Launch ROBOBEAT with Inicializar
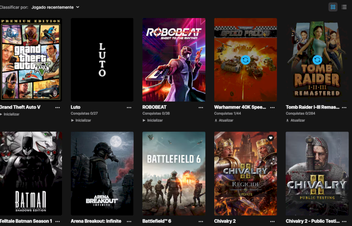The height and width of the screenshot is (226, 352). pyautogui.click(x=153, y=120)
